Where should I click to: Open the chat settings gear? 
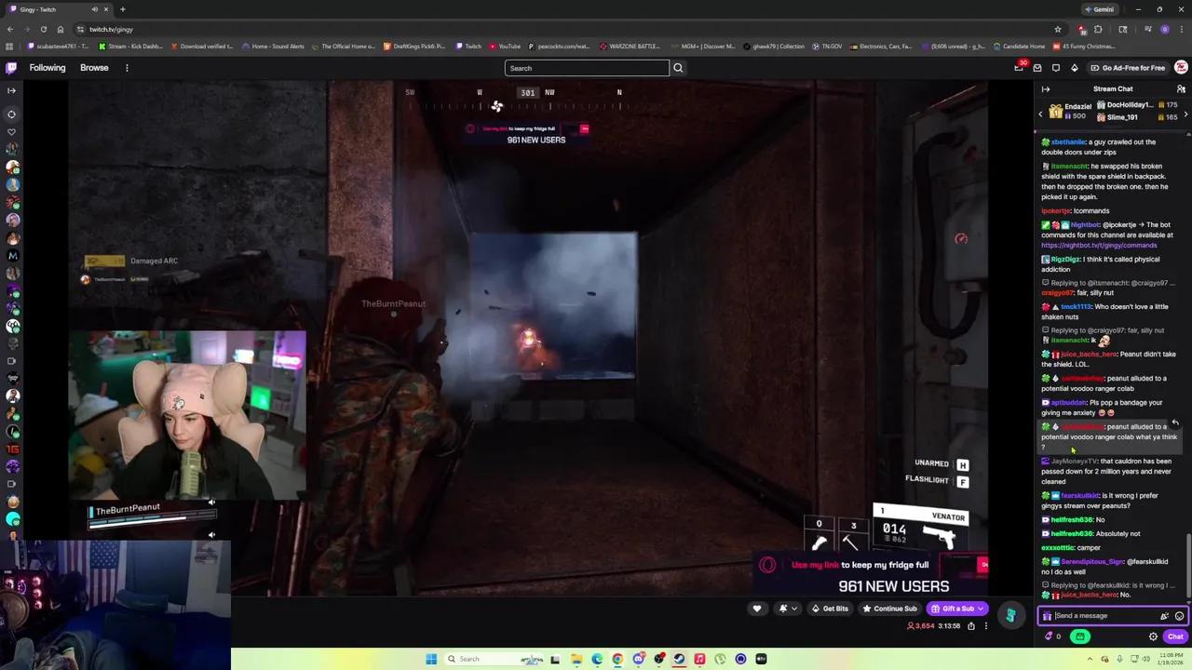pyautogui.click(x=1153, y=636)
